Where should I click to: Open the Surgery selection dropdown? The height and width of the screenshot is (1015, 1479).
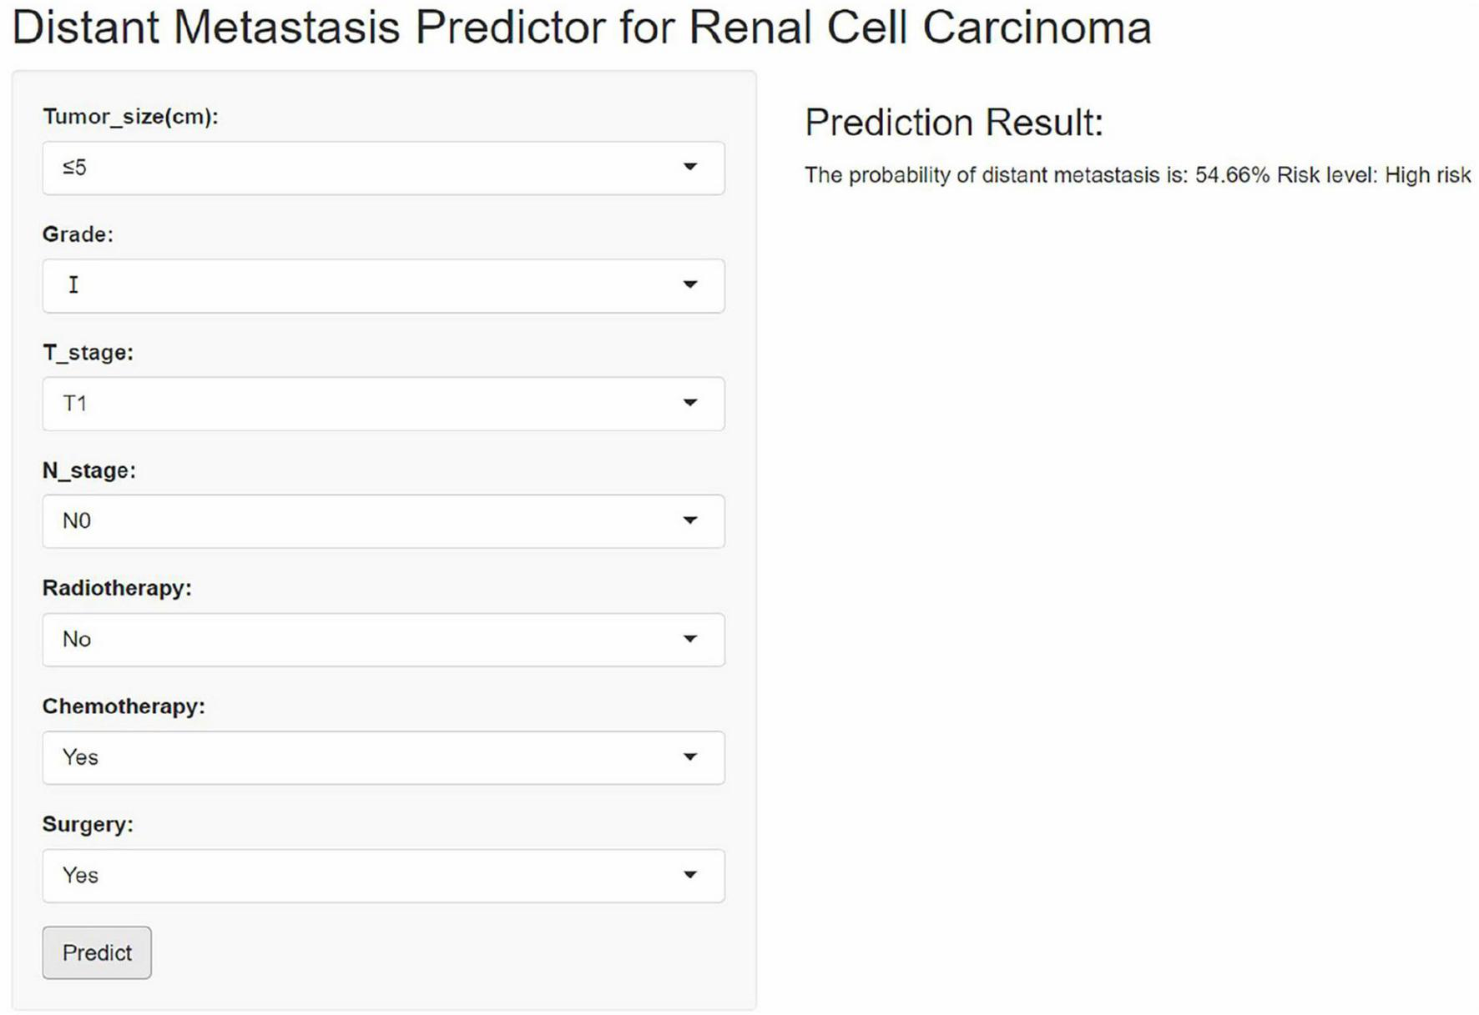(383, 876)
